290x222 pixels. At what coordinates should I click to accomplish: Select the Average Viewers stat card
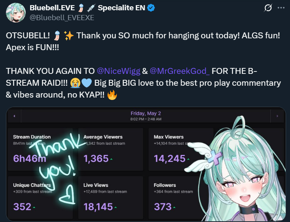(111, 149)
